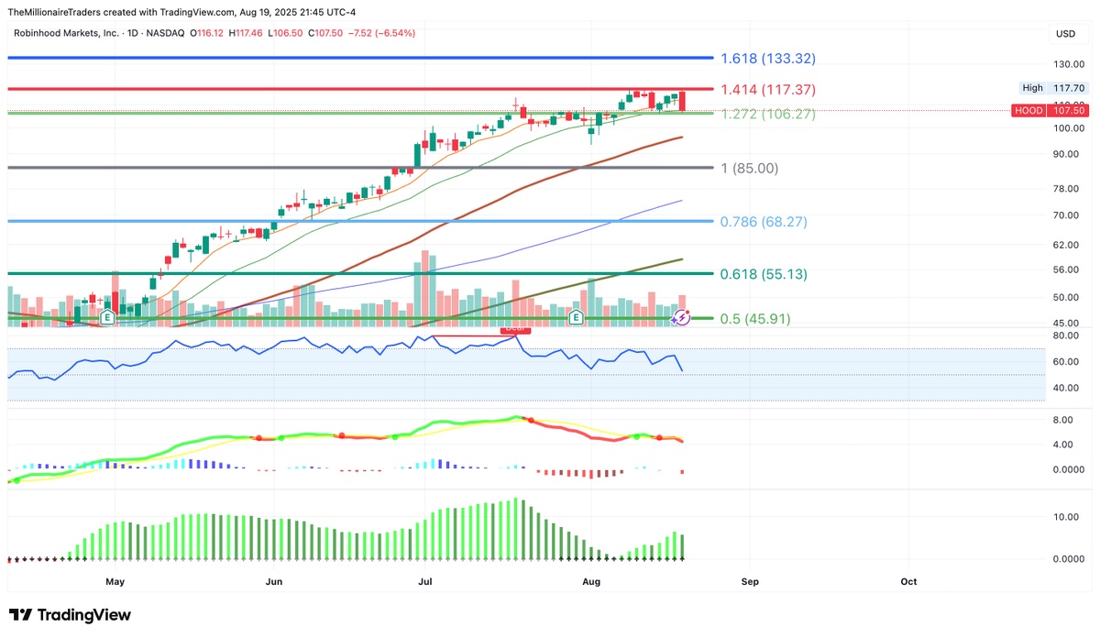Click the 45.00 price axis label

[1068, 323]
